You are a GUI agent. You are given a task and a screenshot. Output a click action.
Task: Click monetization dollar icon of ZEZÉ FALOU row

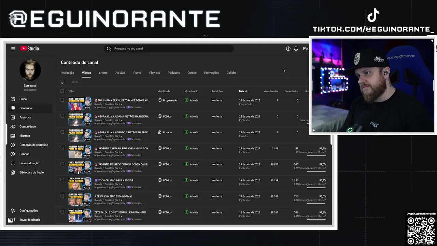coord(186,212)
